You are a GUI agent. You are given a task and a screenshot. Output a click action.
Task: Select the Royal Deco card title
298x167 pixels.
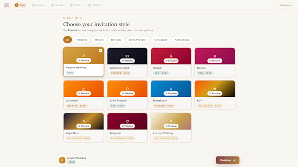point(72,133)
